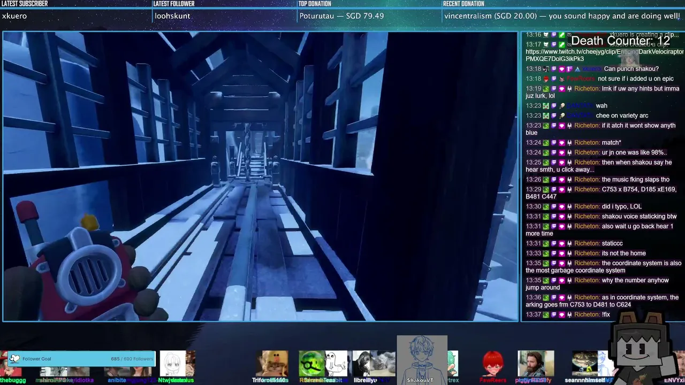
Task: Click latest subscriber name xkuero
Action: pyautogui.click(x=14, y=16)
